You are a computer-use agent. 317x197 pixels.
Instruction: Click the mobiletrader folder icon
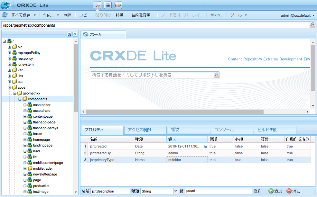click(30, 168)
